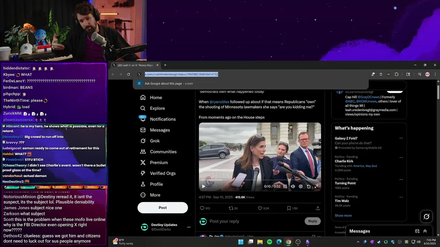The height and width of the screenshot is (247, 440).
Task: Expand video to fullscreen
Action: pos(316,186)
